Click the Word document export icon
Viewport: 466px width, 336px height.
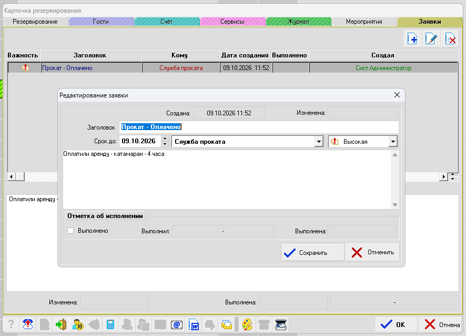(194, 324)
